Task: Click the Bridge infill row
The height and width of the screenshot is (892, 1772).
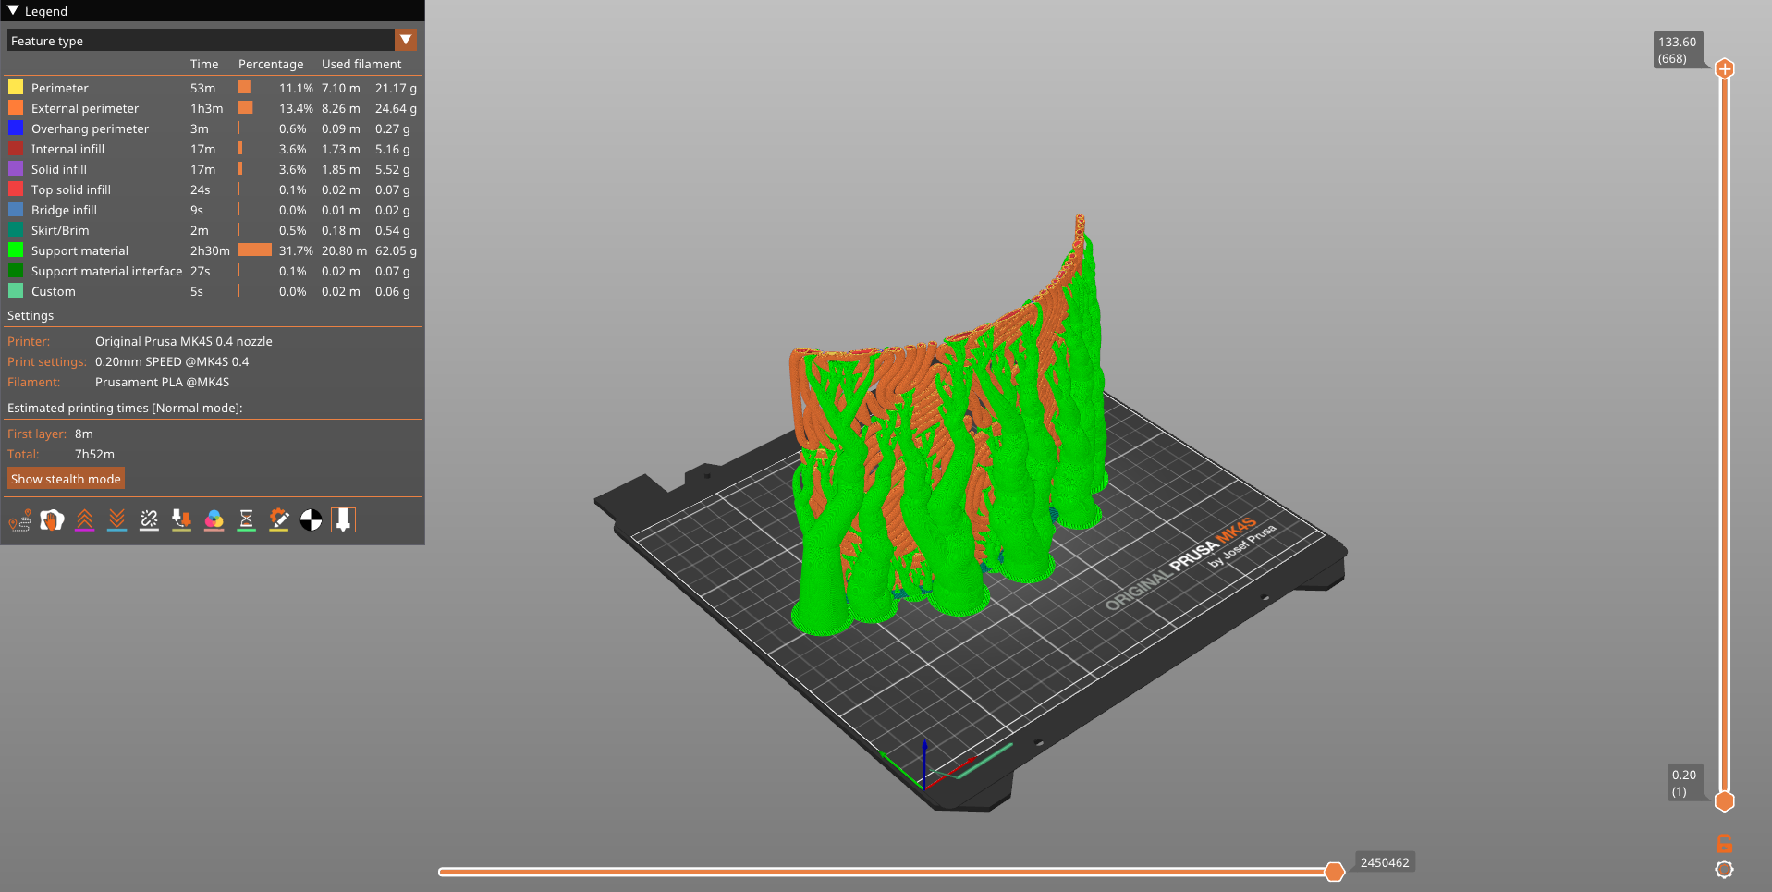Action: tap(213, 210)
